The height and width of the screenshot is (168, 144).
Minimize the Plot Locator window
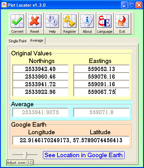[124, 5]
